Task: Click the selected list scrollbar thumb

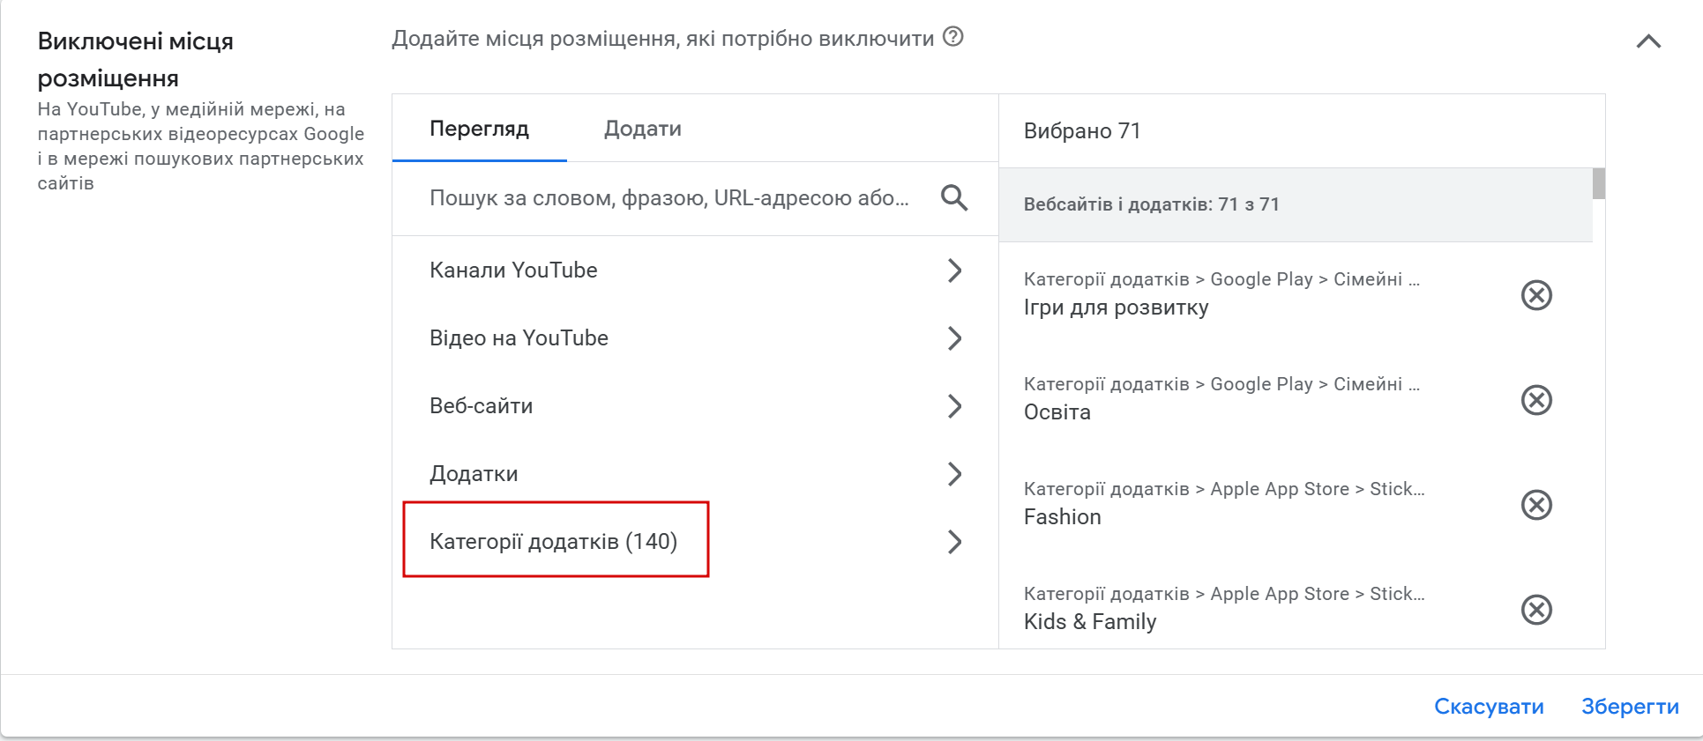Action: pyautogui.click(x=1598, y=183)
